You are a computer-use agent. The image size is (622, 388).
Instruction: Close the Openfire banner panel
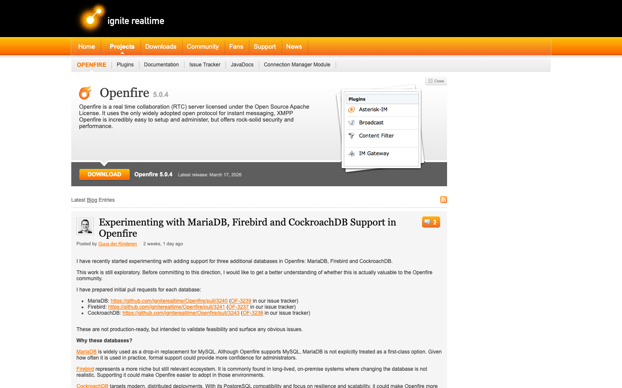click(x=436, y=81)
